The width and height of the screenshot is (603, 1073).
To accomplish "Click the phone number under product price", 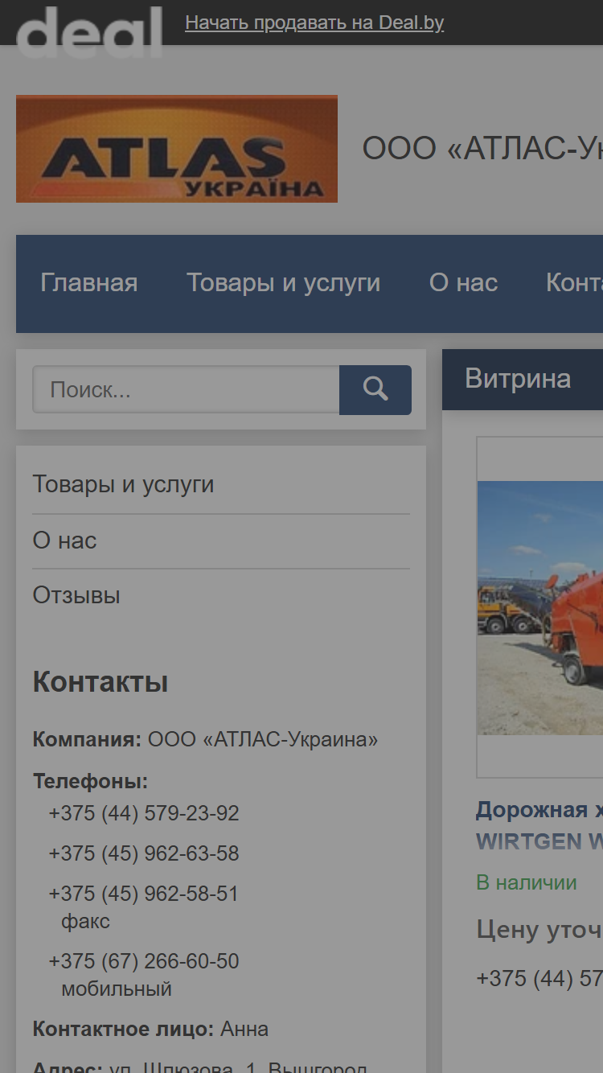I will pyautogui.click(x=539, y=978).
